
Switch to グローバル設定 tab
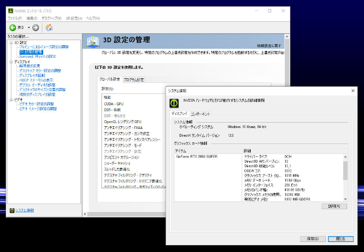click(110, 79)
